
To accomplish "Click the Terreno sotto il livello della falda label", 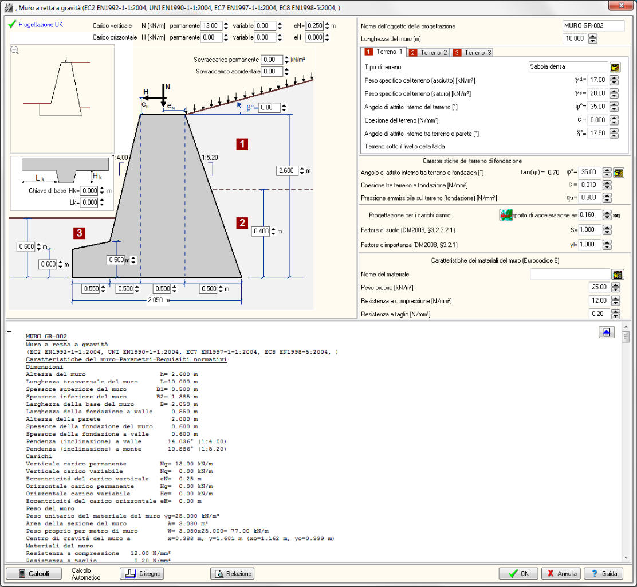I will (404, 146).
